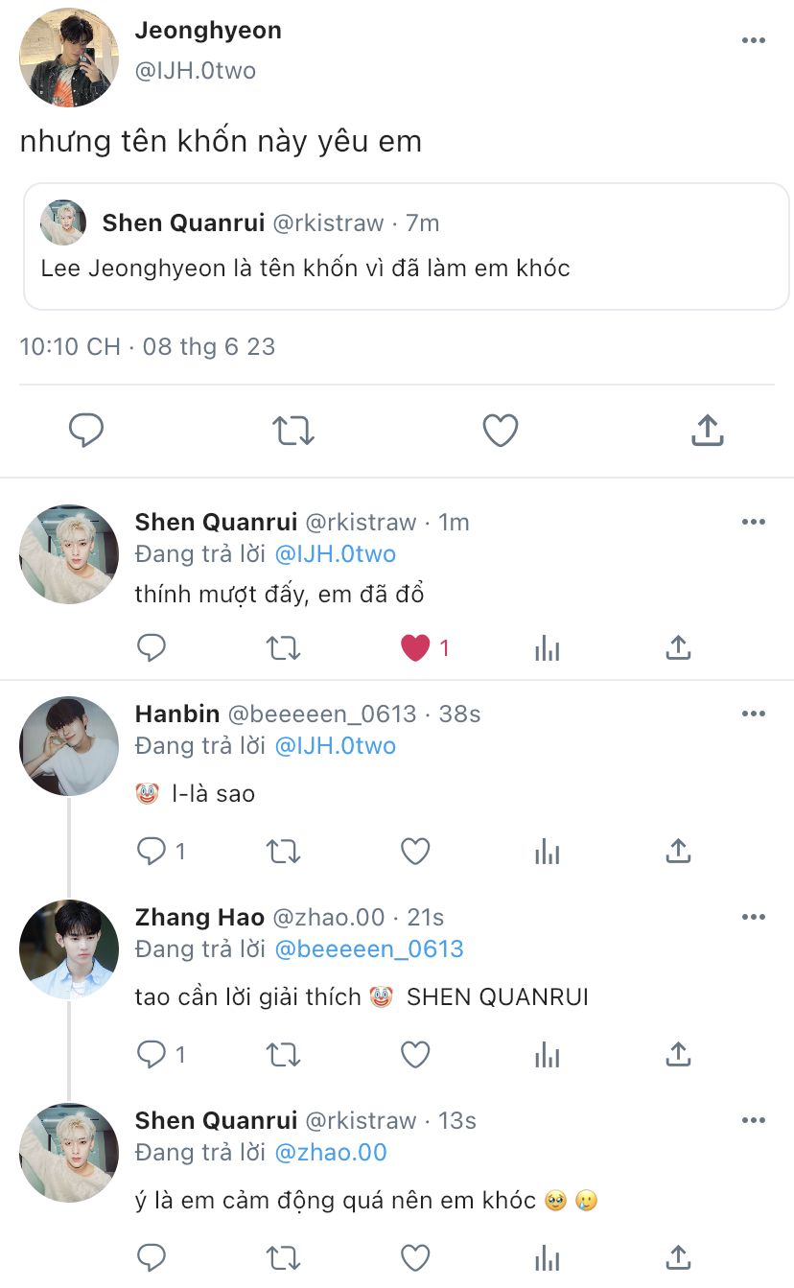Viewport: 794px width, 1288px height.
Task: Open more options on Hanbin's reply
Action: [x=754, y=714]
